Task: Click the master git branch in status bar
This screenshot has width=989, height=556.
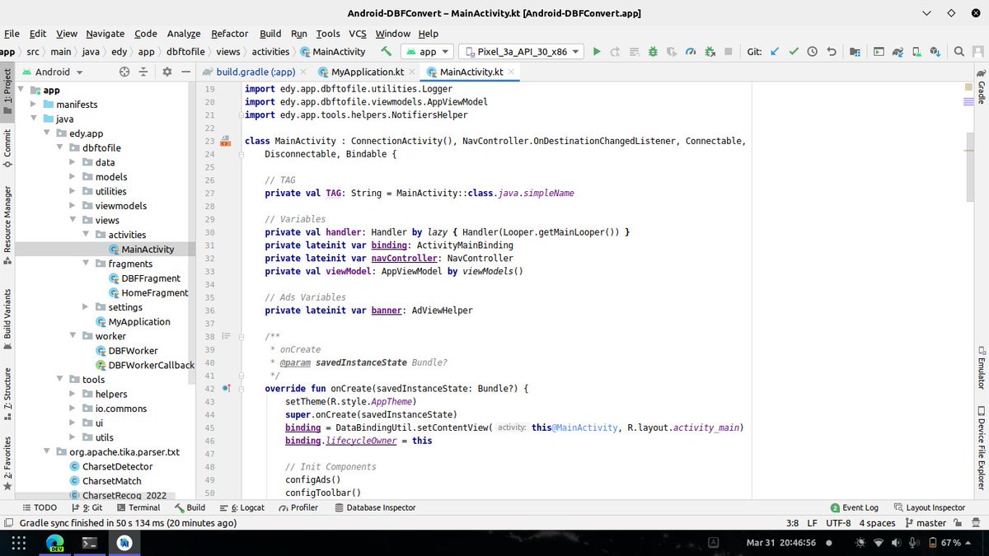Action: click(926, 523)
